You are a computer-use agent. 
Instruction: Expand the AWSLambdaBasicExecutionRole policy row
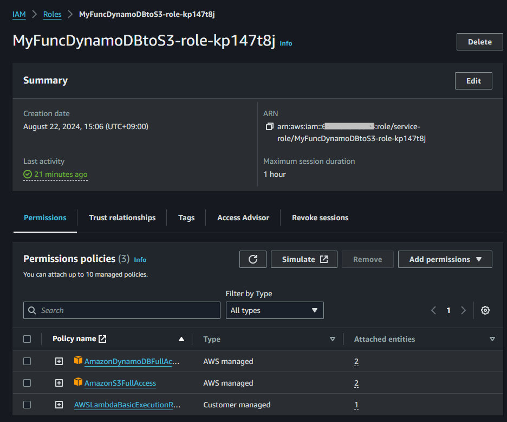tap(59, 405)
